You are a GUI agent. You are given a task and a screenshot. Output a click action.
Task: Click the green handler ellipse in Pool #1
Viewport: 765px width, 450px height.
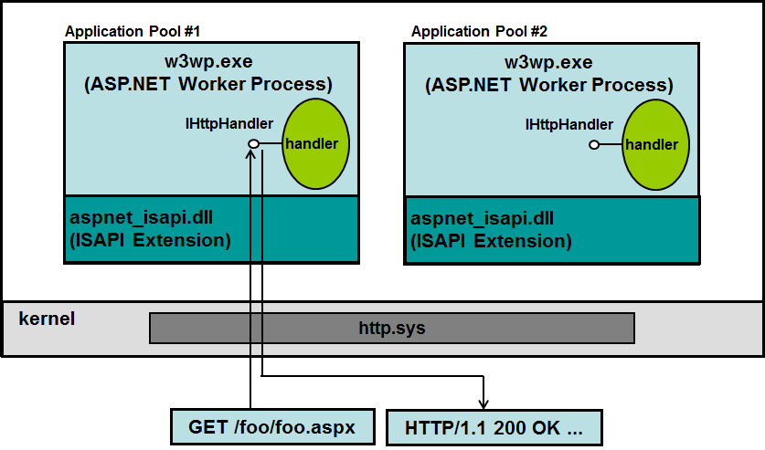[315, 143]
